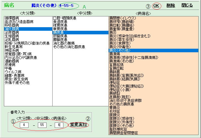This screenshot has height=138, width=201.
Task: Select 腸閉塞(イレウス) in the 病傷名 list
Action: pos(122,18)
